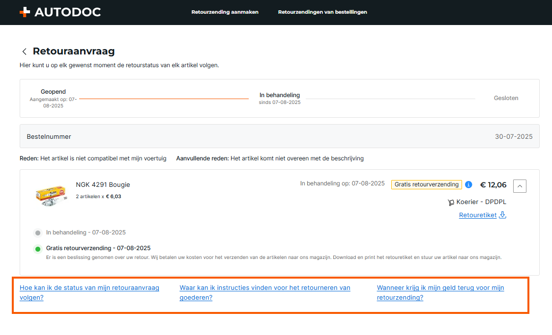Click the green status dot for Gratis retourverzending
Screen dimensions: 552x335
point(38,249)
